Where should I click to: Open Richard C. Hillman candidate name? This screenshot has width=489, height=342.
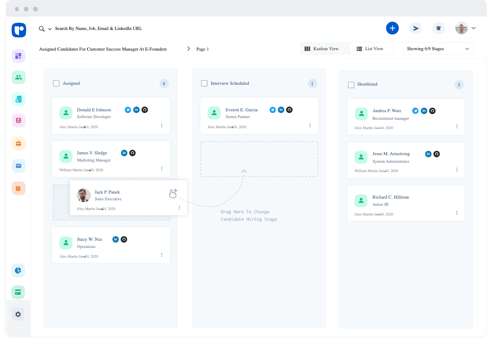(390, 197)
